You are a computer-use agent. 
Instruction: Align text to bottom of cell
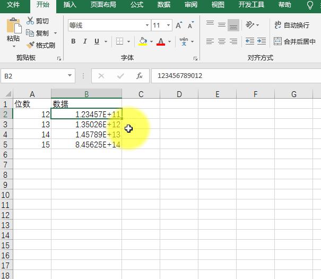(x=233, y=25)
